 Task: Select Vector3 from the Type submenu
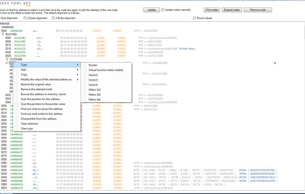point(107,80)
